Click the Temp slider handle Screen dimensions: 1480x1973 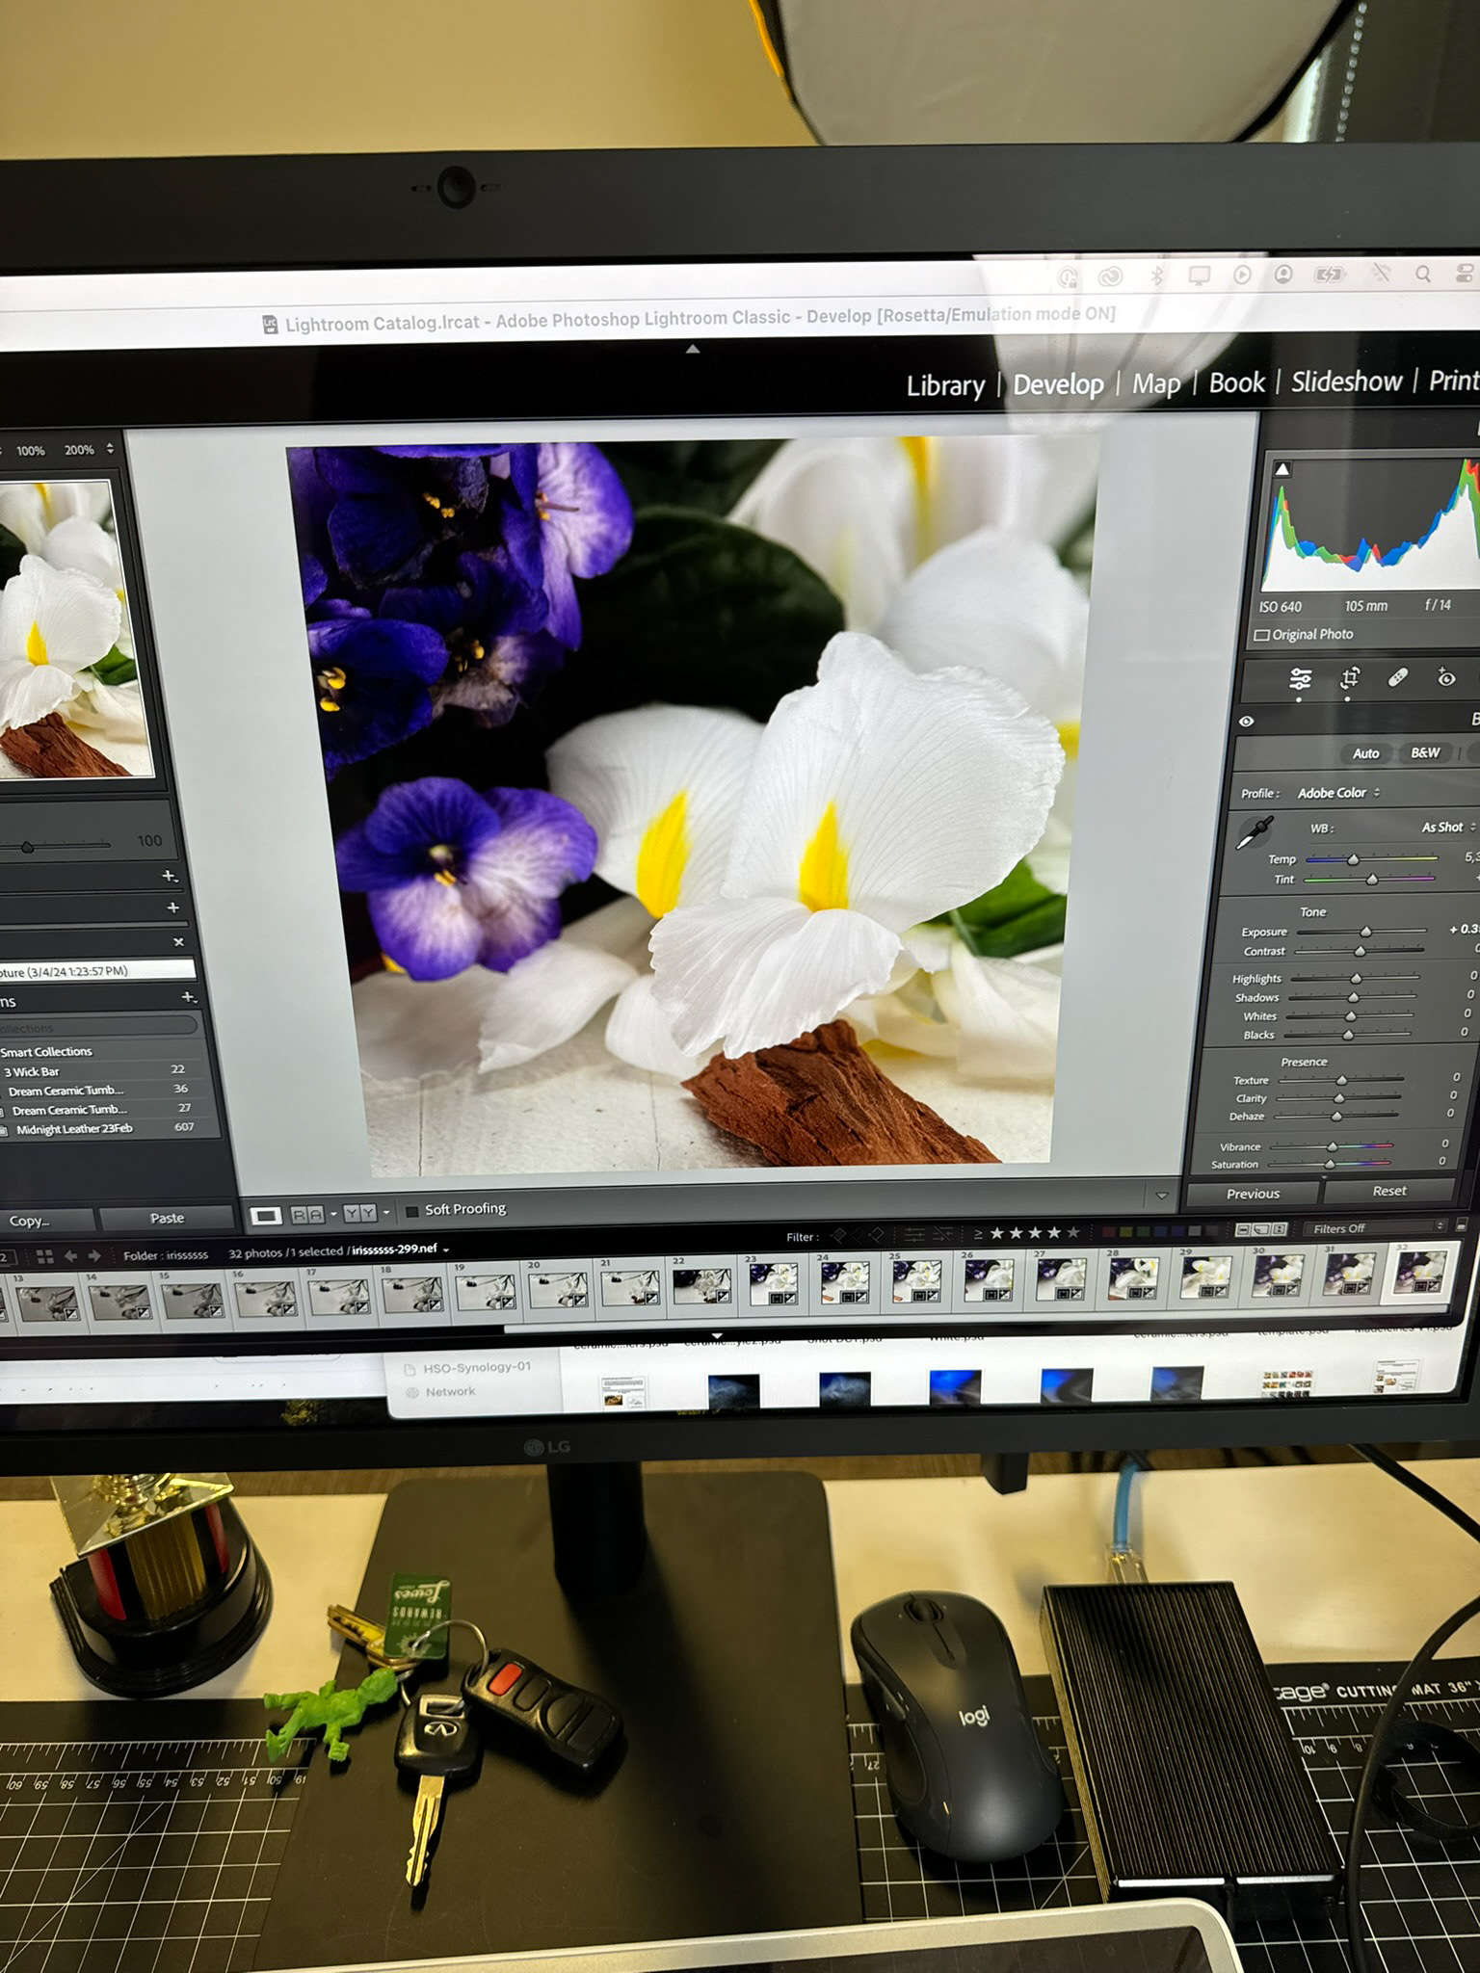(1353, 858)
